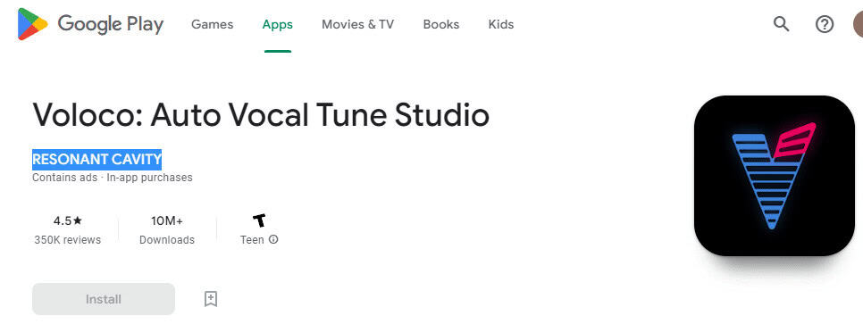863x324 pixels.
Task: Click the 350K reviews text
Action: click(x=68, y=240)
